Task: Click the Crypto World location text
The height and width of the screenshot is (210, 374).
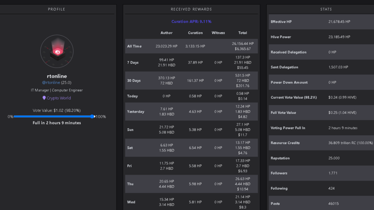Action: point(59,98)
